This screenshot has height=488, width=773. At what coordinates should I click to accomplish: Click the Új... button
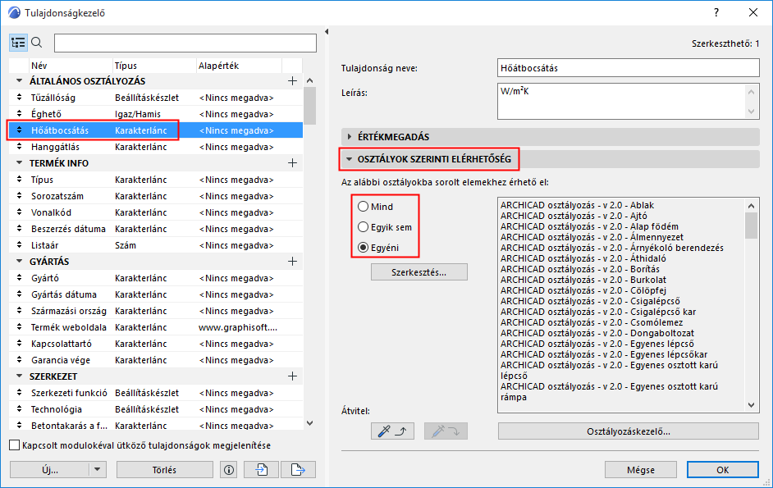coord(50,470)
